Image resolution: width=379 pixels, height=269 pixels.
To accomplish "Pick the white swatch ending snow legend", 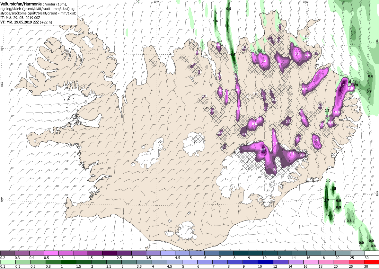I will pyautogui.click(x=372, y=253).
